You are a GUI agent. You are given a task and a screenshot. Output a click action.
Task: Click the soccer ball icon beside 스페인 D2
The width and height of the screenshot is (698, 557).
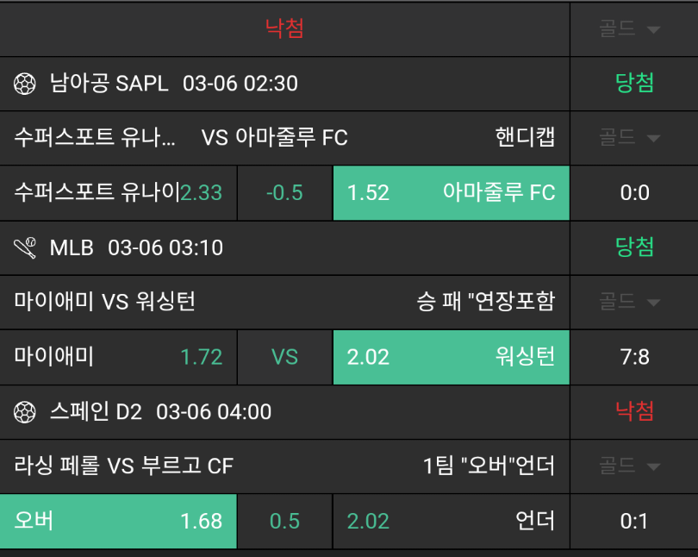[x=25, y=412]
